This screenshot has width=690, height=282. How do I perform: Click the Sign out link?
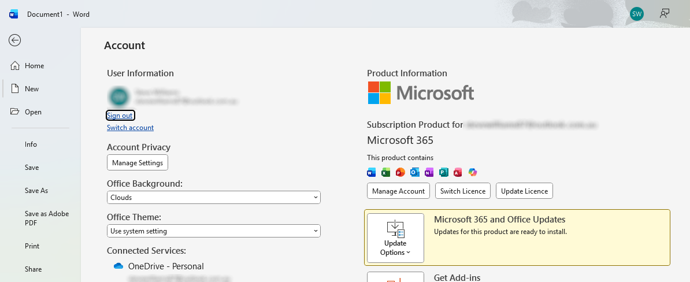[x=120, y=115]
